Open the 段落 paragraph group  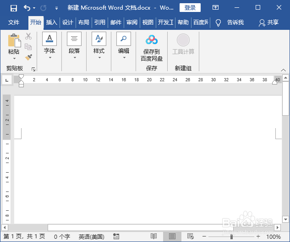pos(74,39)
